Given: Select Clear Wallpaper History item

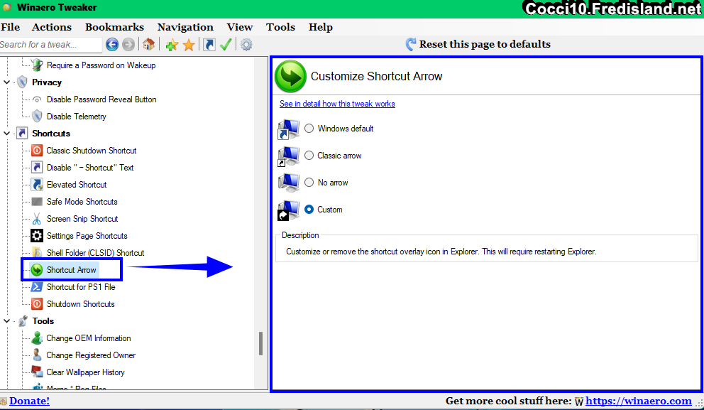Looking at the screenshot, I should (85, 372).
